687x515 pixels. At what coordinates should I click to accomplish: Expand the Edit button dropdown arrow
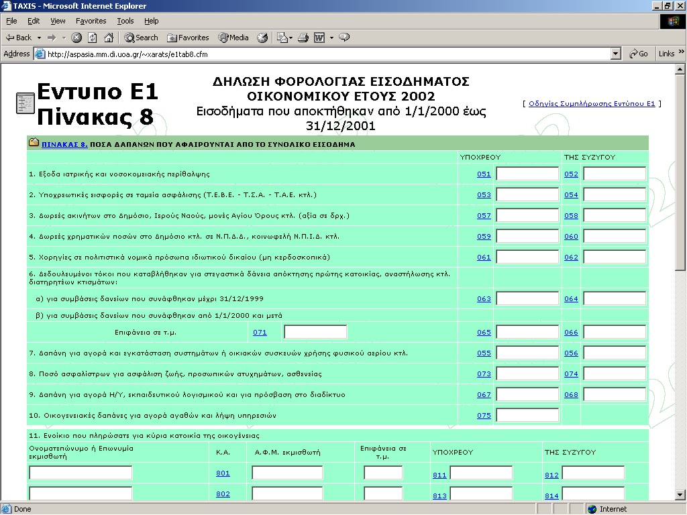click(x=331, y=38)
